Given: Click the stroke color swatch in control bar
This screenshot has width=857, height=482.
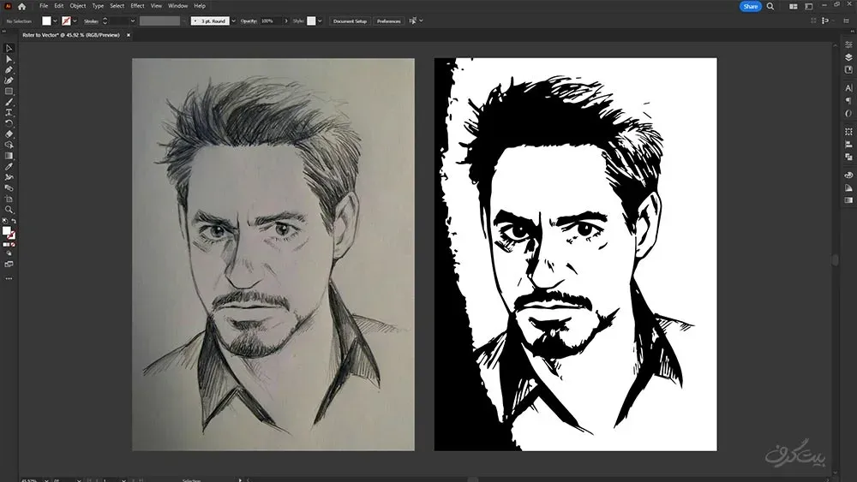Looking at the screenshot, I should pos(66,21).
